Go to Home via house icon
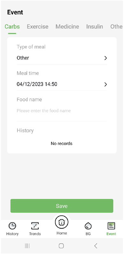Image resolution: width=124 pixels, height=254 pixels. pos(62,222)
